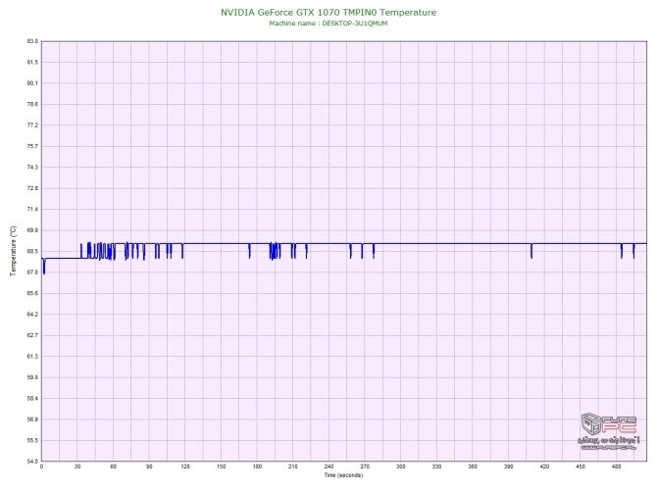Click the 68.5 temperature tick label
This screenshot has width=657, height=492.
click(x=32, y=251)
